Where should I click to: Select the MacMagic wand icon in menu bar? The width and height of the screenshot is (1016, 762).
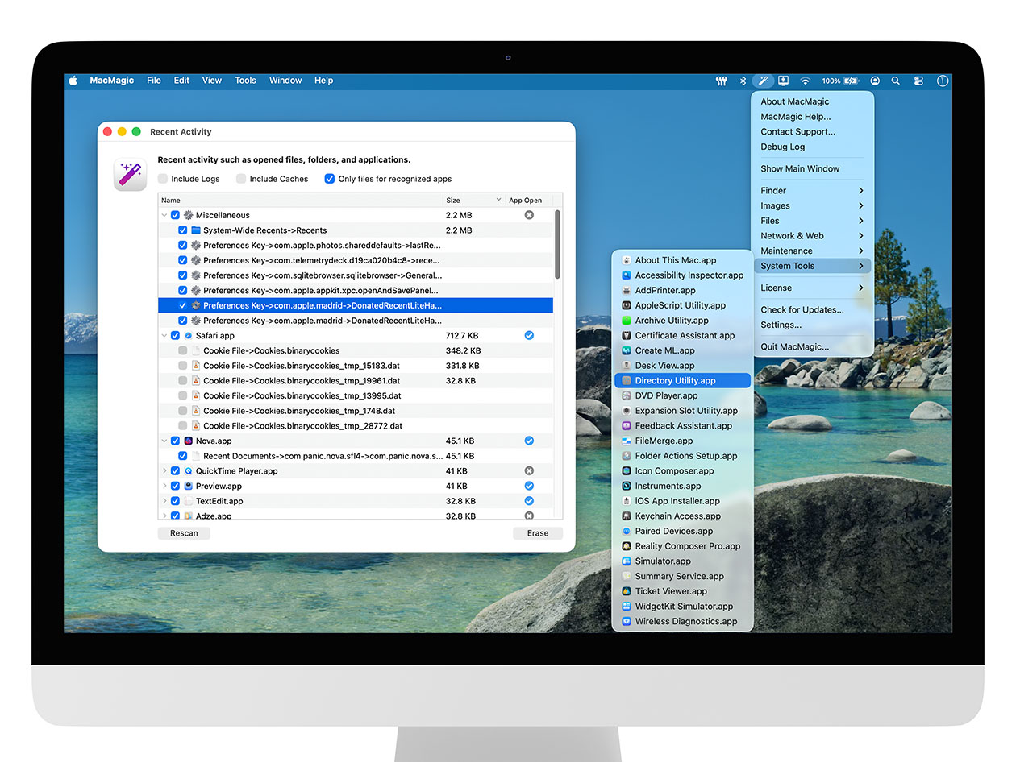click(x=762, y=81)
